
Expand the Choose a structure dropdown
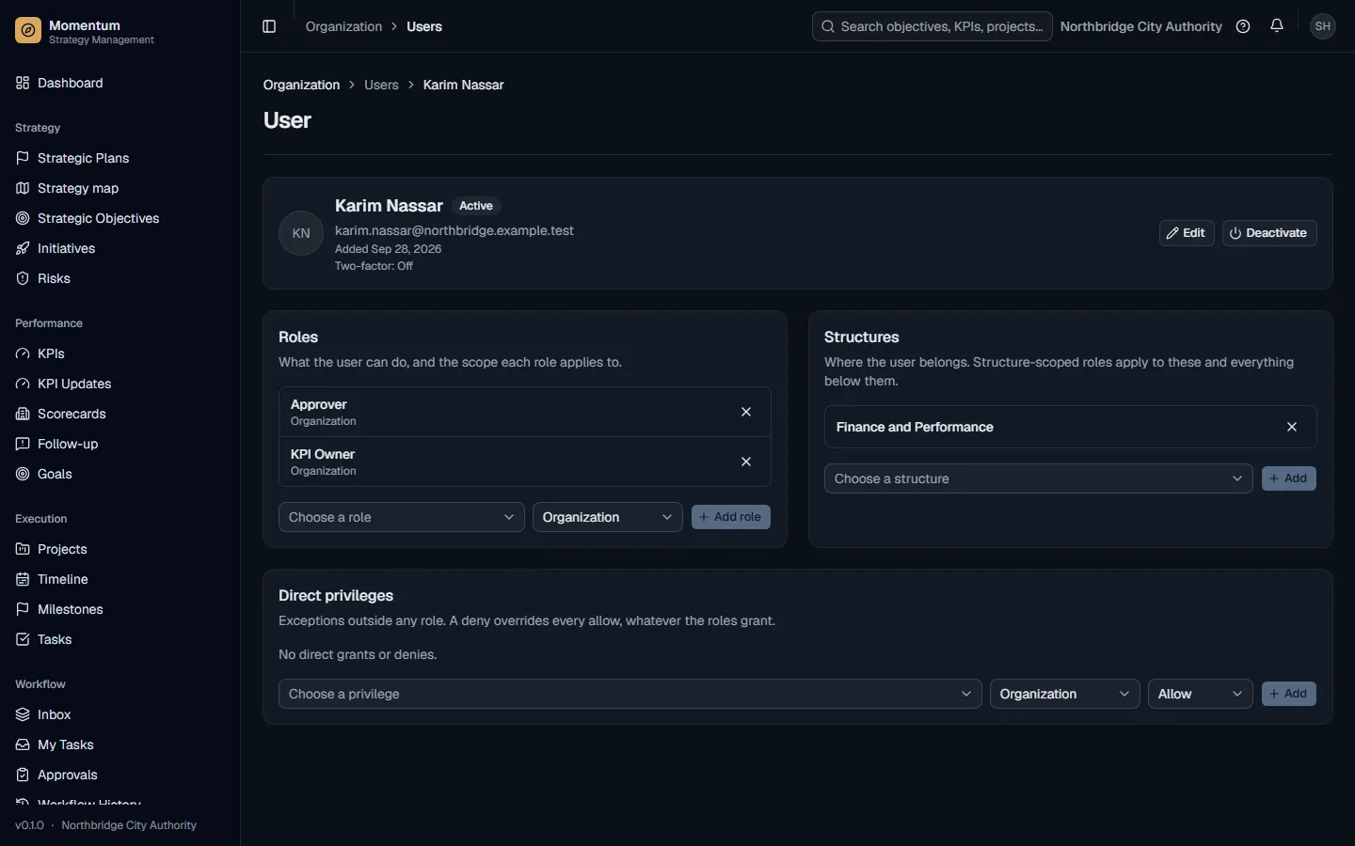(1039, 478)
